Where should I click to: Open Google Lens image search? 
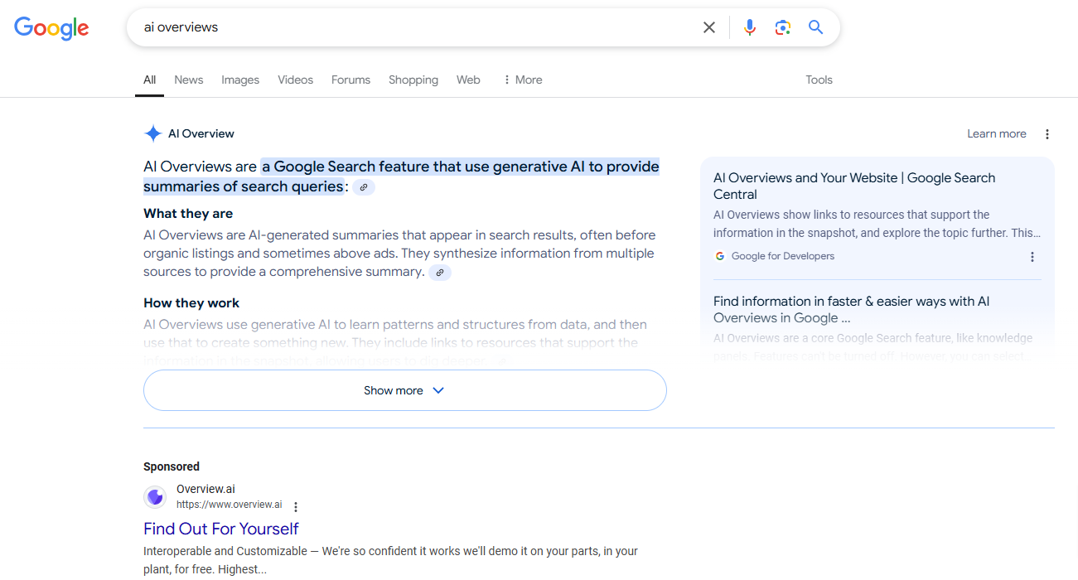783,27
